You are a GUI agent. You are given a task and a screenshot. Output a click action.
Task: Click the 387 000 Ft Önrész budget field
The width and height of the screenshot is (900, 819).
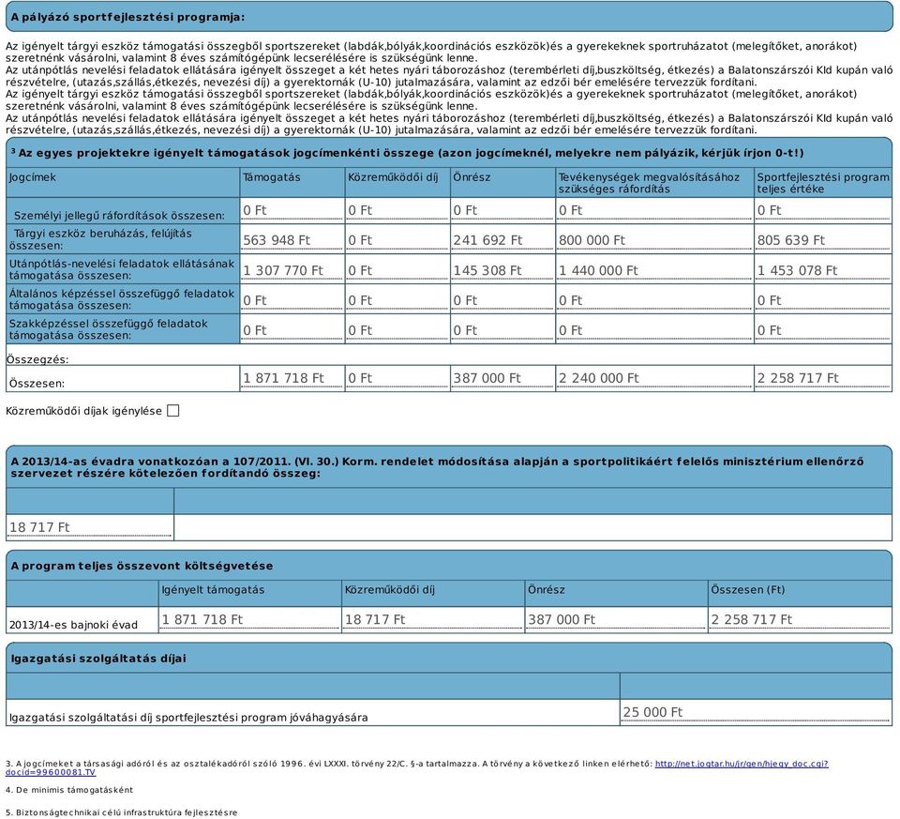point(615,620)
